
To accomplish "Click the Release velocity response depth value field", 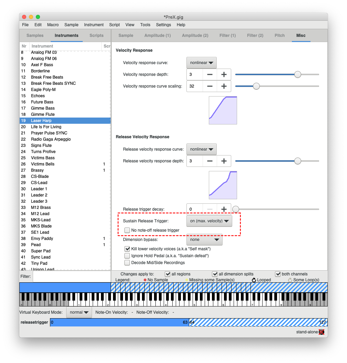I will 195,161.
